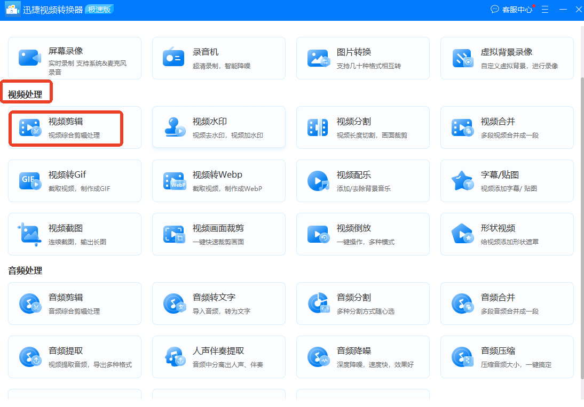The width and height of the screenshot is (584, 407).
Task: Click the 人声伴奏提取 music note icon
Action: point(175,356)
